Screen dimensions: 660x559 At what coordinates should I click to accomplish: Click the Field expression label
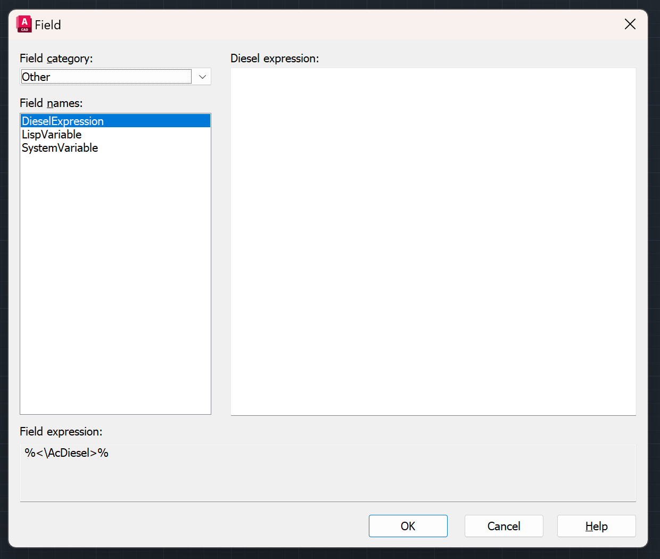(61, 432)
